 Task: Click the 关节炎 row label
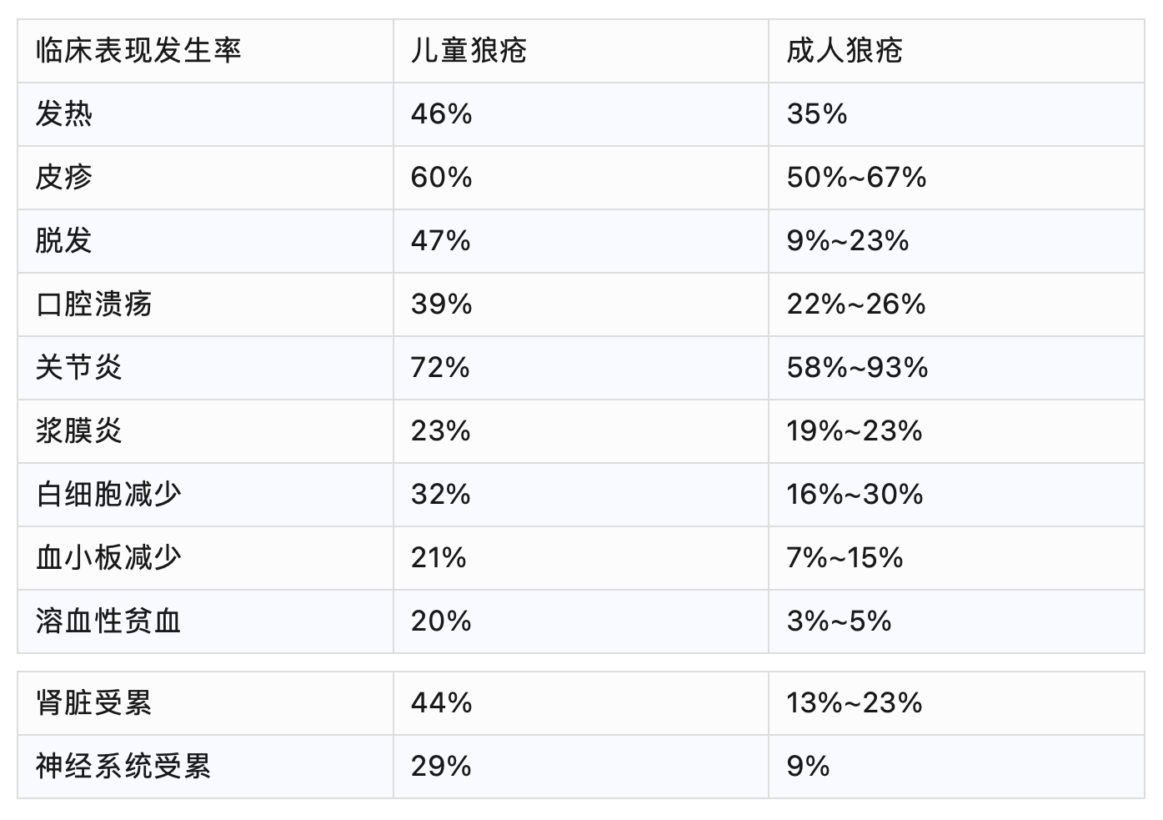[x=79, y=368]
